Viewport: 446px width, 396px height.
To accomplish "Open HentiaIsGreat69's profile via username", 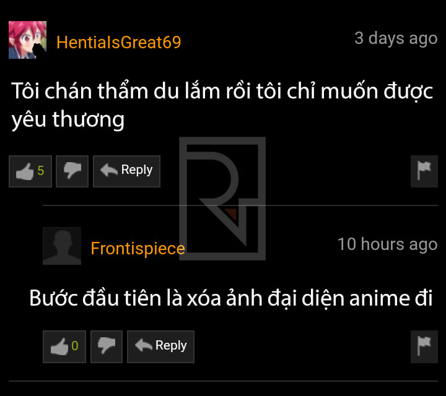I will point(118,42).
